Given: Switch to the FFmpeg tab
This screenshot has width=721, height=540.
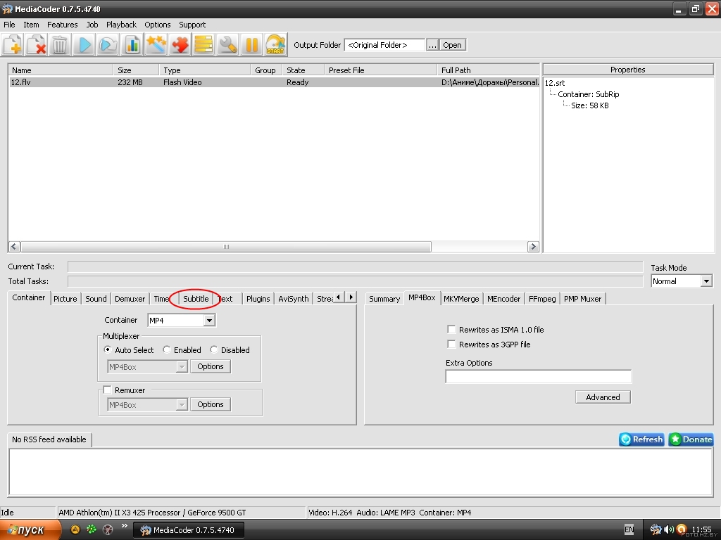Looking at the screenshot, I should [x=542, y=298].
